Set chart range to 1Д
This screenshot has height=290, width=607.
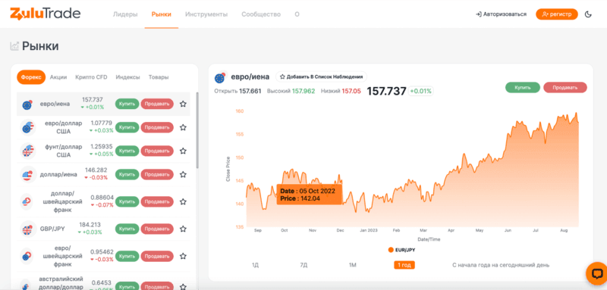[x=255, y=265]
